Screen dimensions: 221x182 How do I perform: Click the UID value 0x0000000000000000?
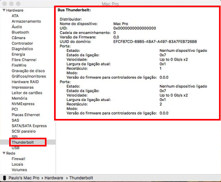click(x=135, y=28)
